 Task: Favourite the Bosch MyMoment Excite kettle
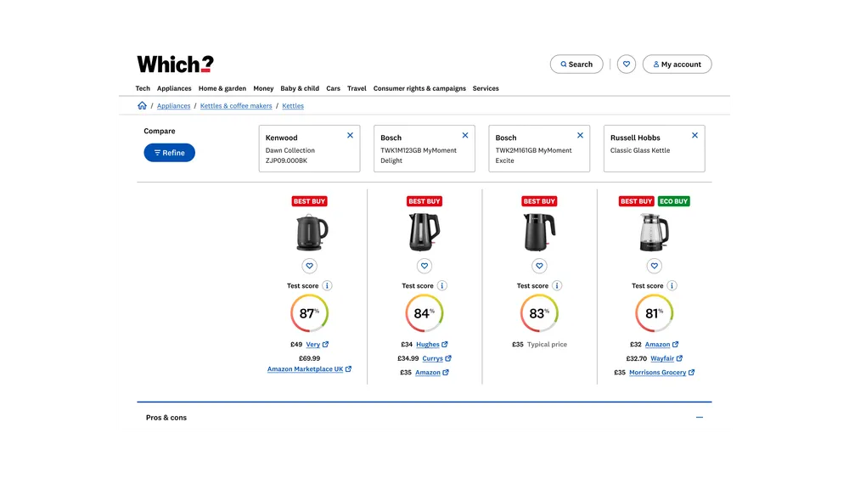(539, 266)
